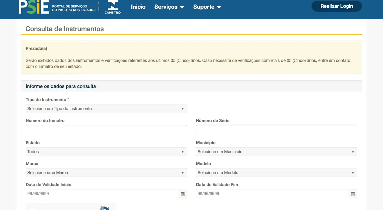Open calendar picker for Data de Validade Início
Image resolution: width=383 pixels, height=210 pixels.
tap(183, 194)
